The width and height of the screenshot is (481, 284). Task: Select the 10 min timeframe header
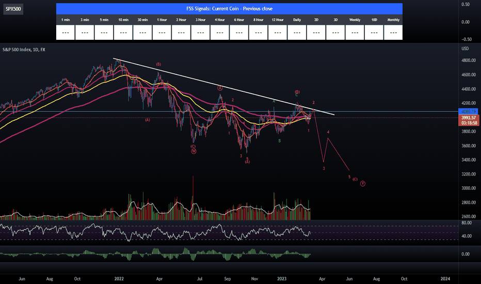pos(123,20)
